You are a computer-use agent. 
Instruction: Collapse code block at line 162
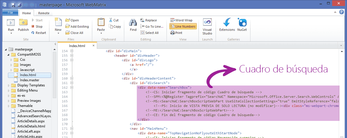[x=72, y=88]
